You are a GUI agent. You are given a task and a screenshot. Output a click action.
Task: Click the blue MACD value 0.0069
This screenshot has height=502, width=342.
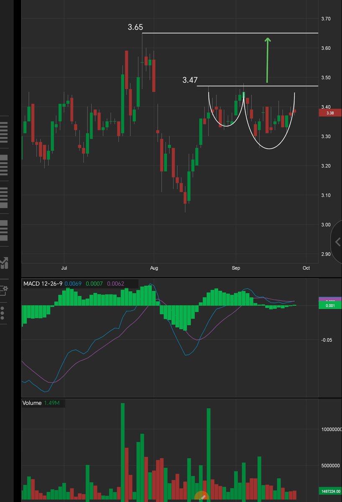tap(74, 284)
